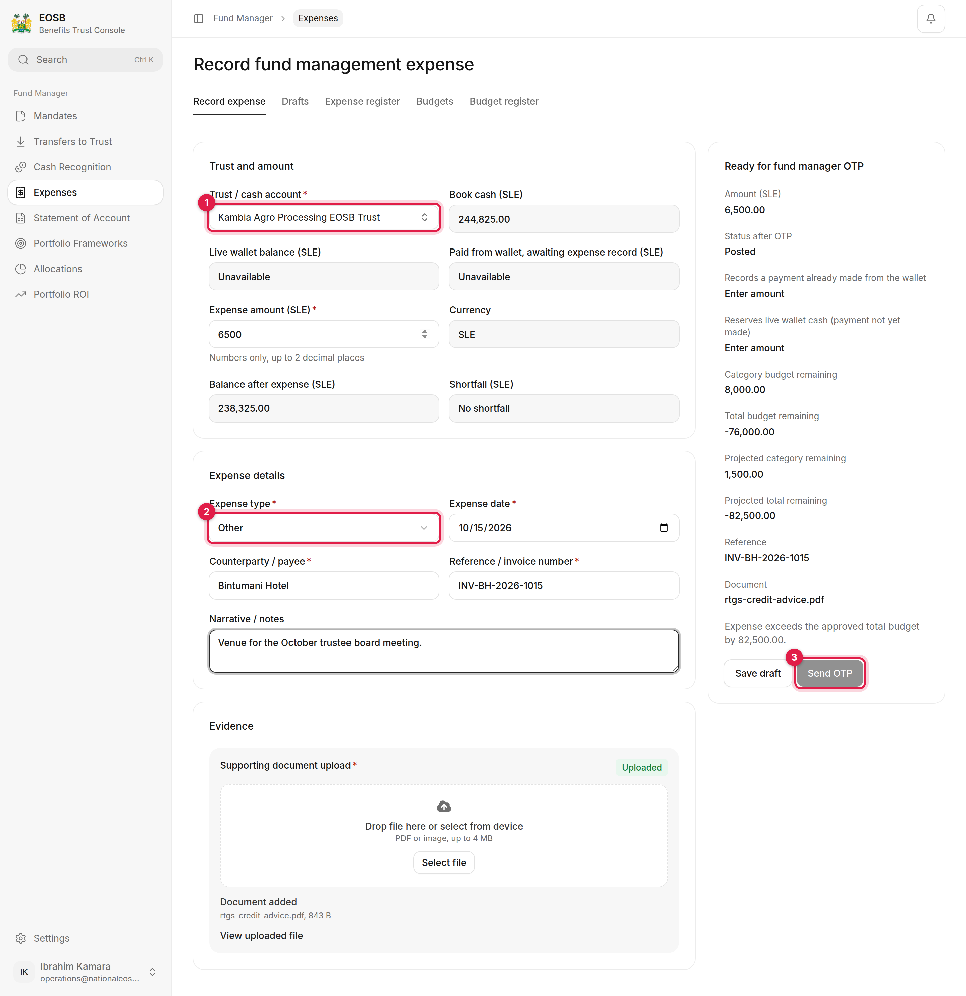Toggle the sidebar panel icon
The height and width of the screenshot is (996, 966).
point(199,19)
